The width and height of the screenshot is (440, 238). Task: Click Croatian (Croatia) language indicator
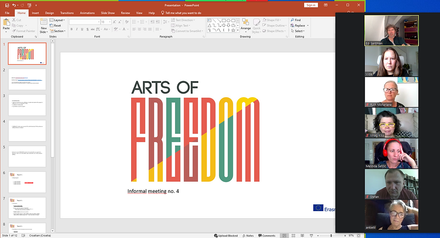(x=40, y=236)
